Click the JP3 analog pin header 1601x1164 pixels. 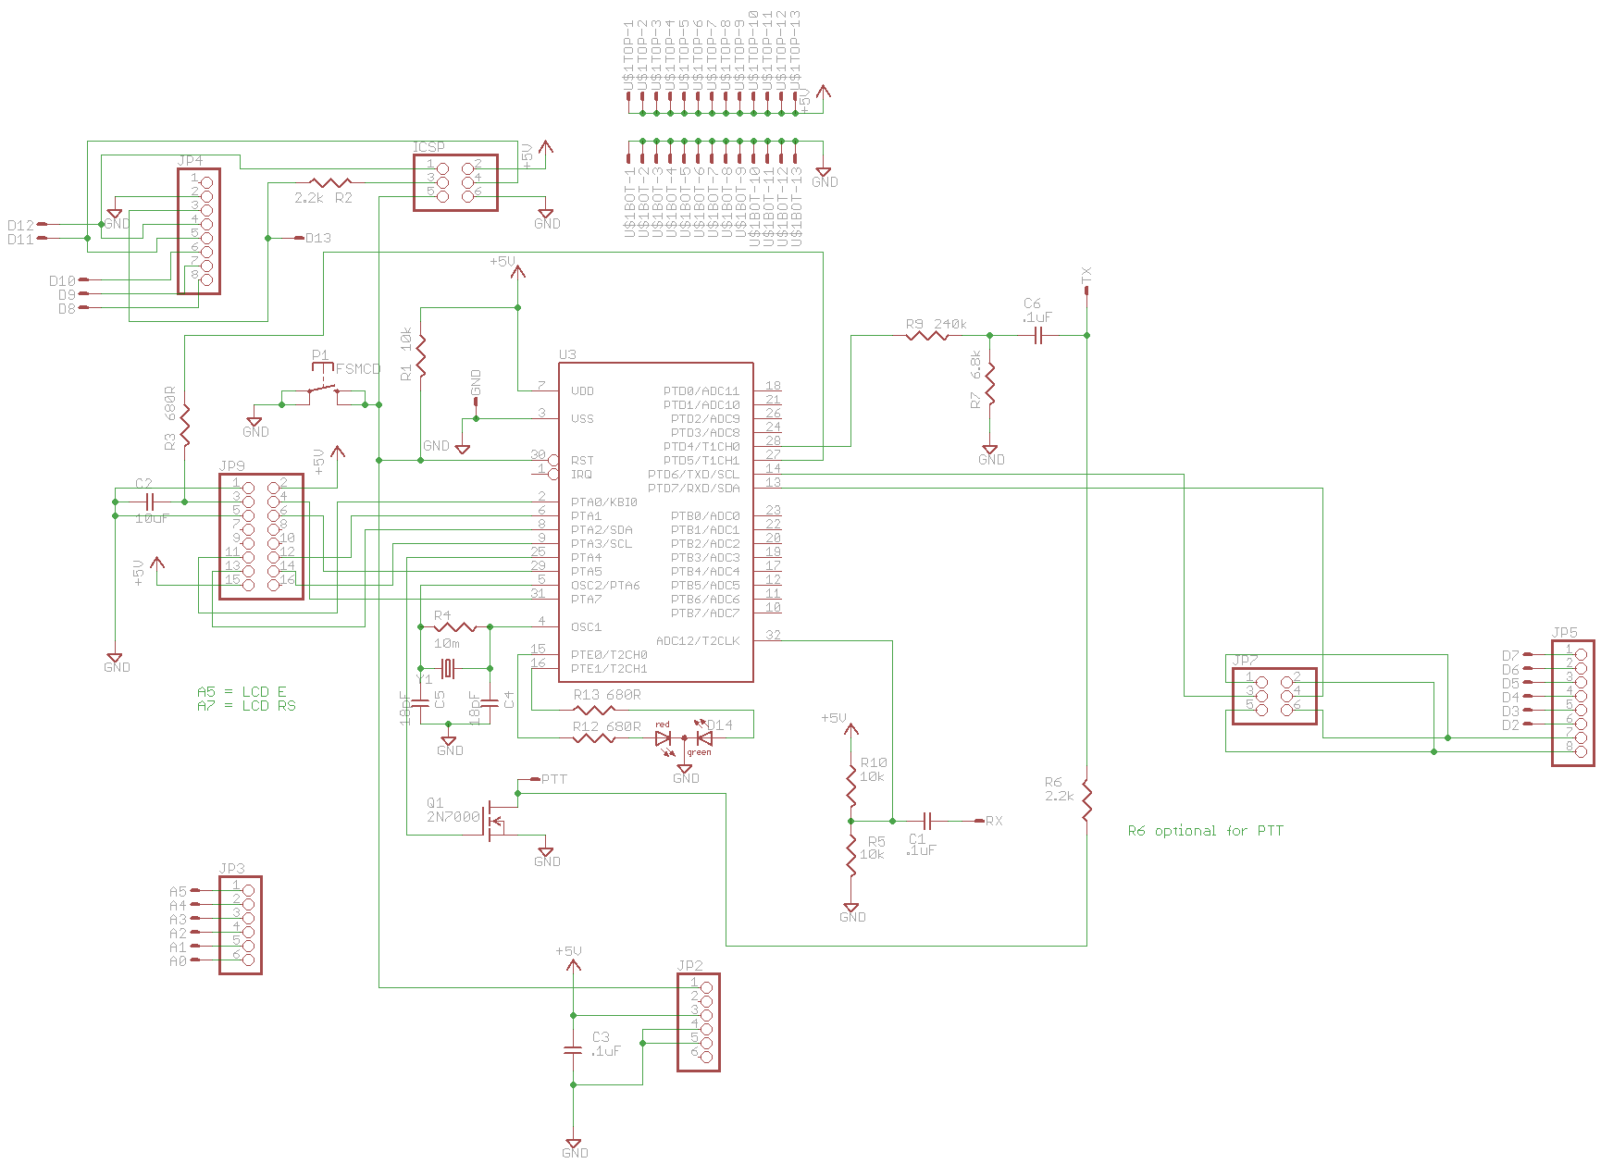pyautogui.click(x=241, y=925)
